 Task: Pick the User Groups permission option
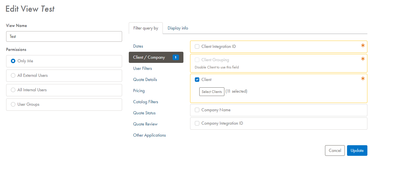tap(13, 104)
